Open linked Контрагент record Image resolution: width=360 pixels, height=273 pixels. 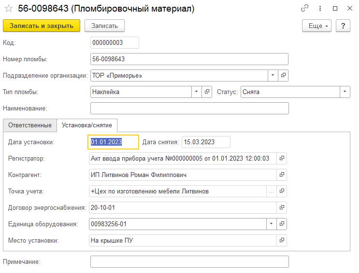[x=282, y=175]
